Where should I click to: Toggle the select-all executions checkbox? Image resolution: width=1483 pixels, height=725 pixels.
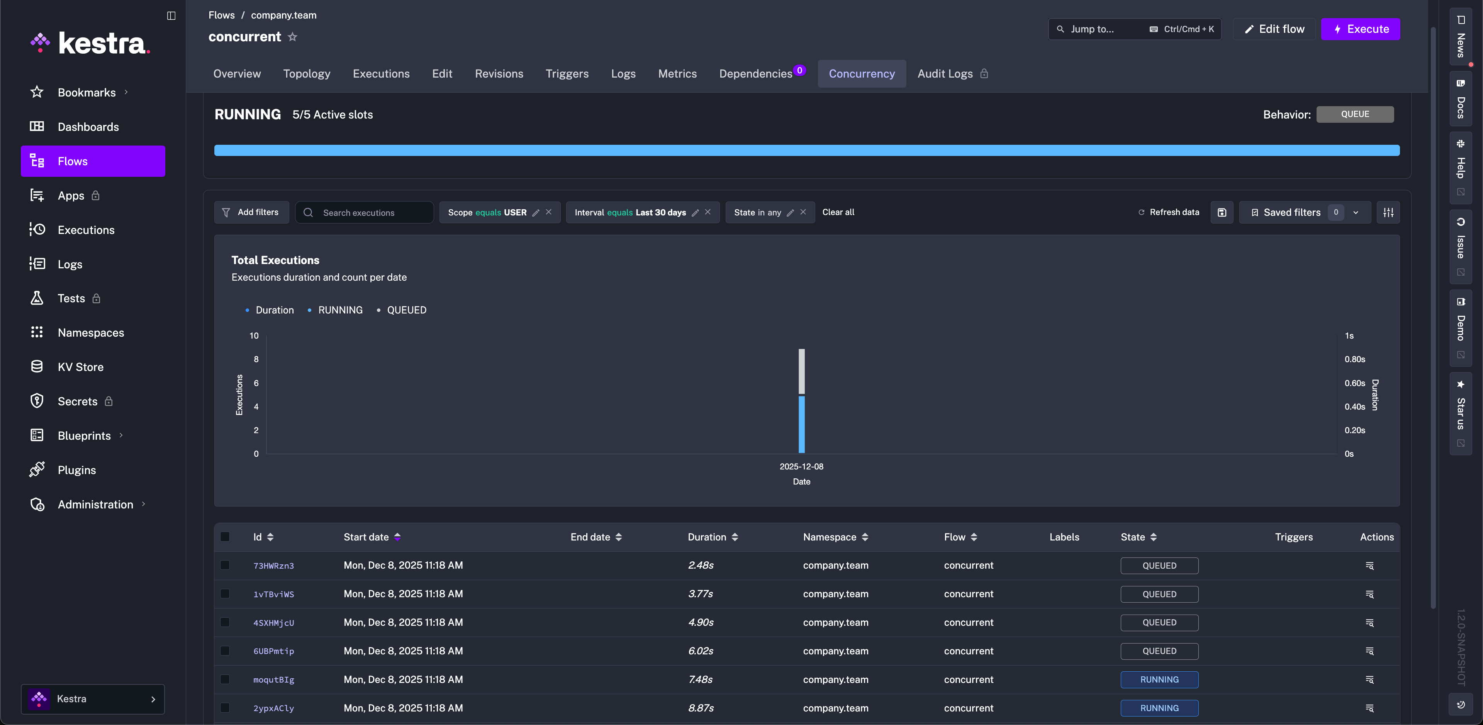coord(225,537)
